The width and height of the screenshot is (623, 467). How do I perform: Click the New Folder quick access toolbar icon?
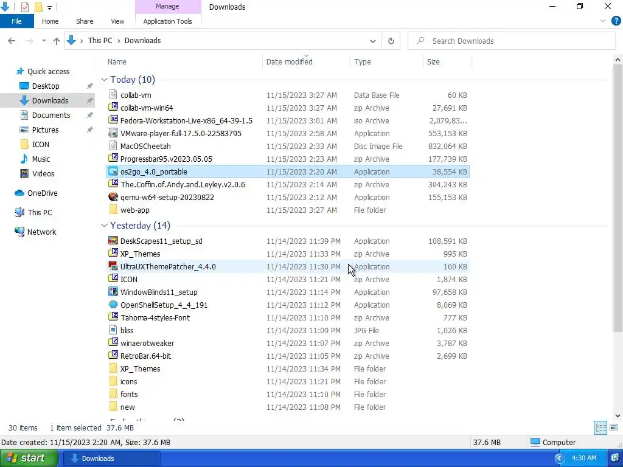tap(38, 7)
